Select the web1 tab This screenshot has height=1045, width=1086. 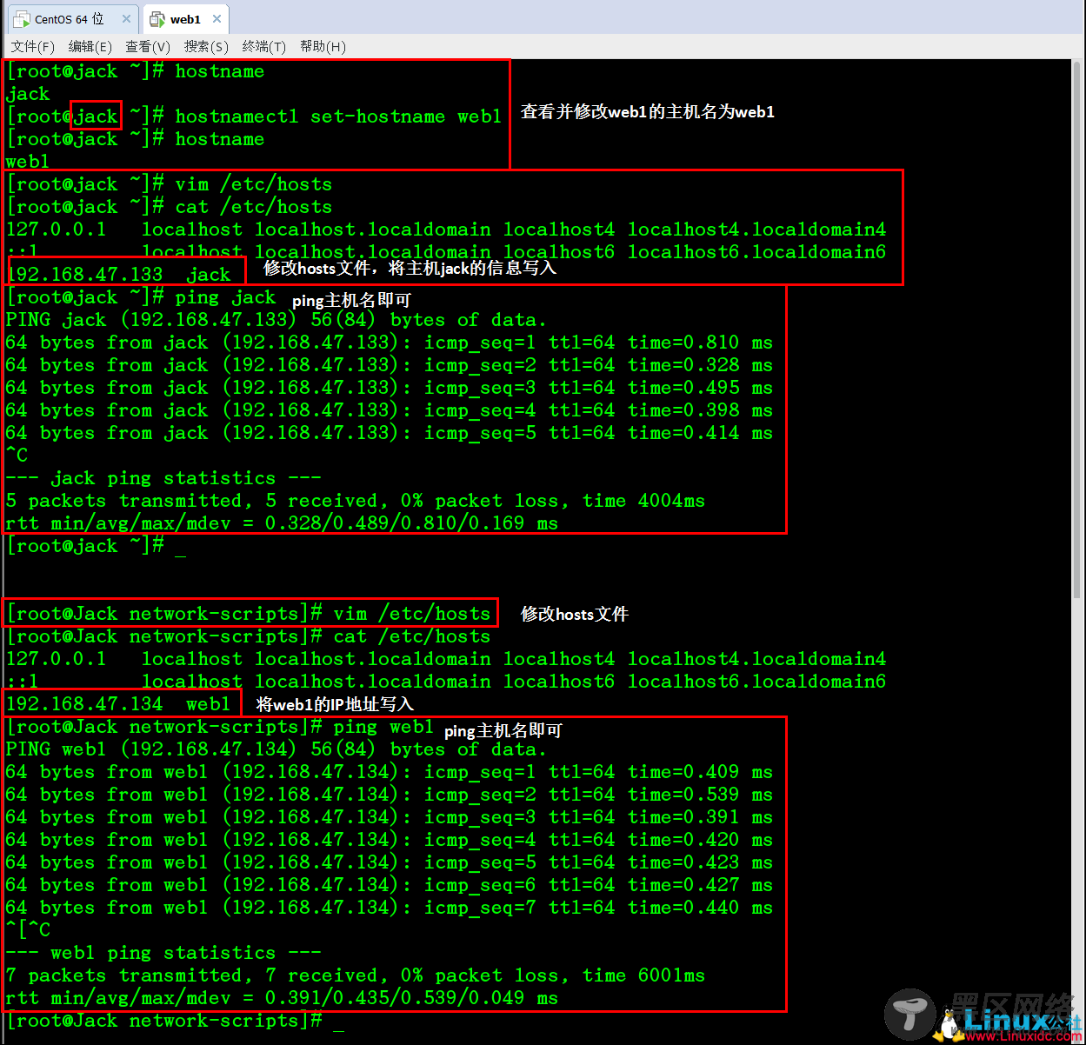tap(184, 18)
